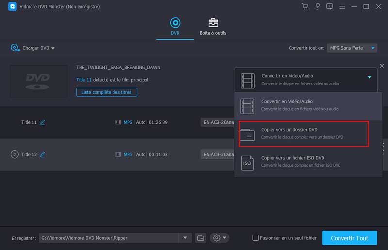
Task: Collapse the Convertir en Vidéo/Audio mode selector
Action: 369,77
